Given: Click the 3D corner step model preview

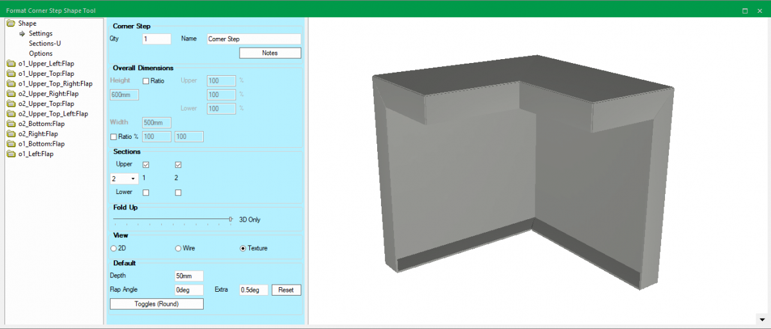Looking at the screenshot, I should [x=524, y=173].
